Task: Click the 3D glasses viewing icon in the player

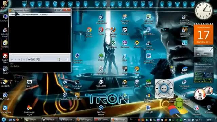Action: pyautogui.click(x=29, y=60)
